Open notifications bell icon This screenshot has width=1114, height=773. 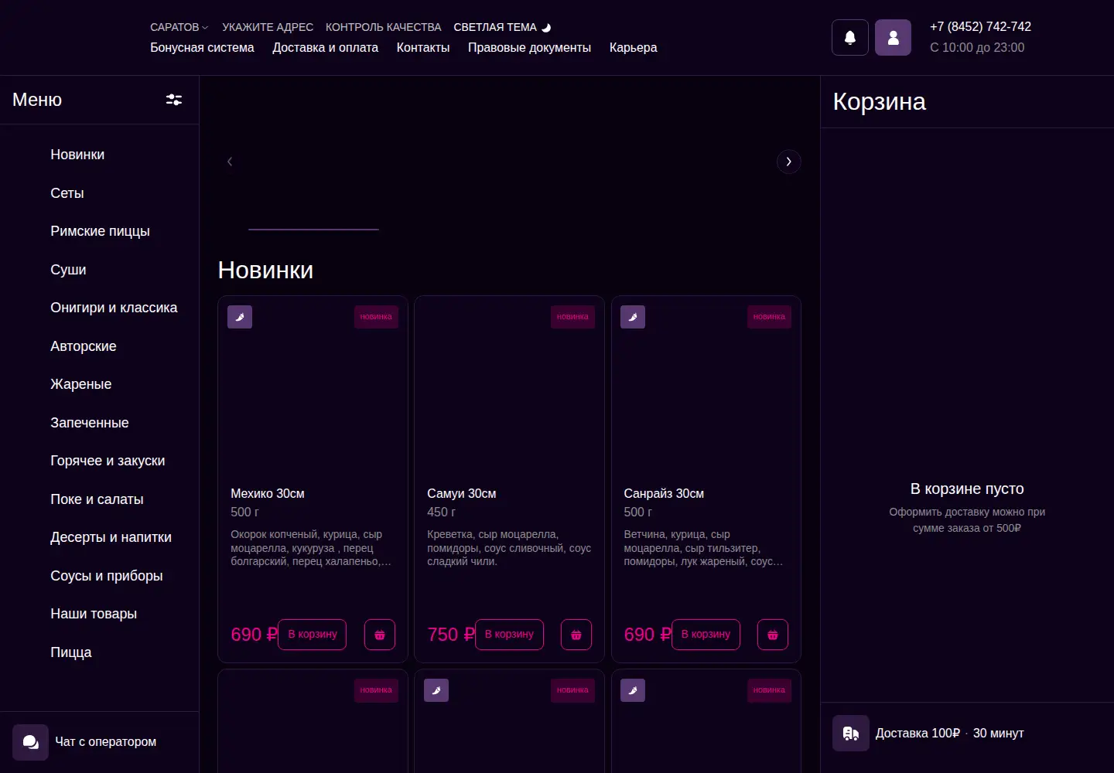pos(849,37)
